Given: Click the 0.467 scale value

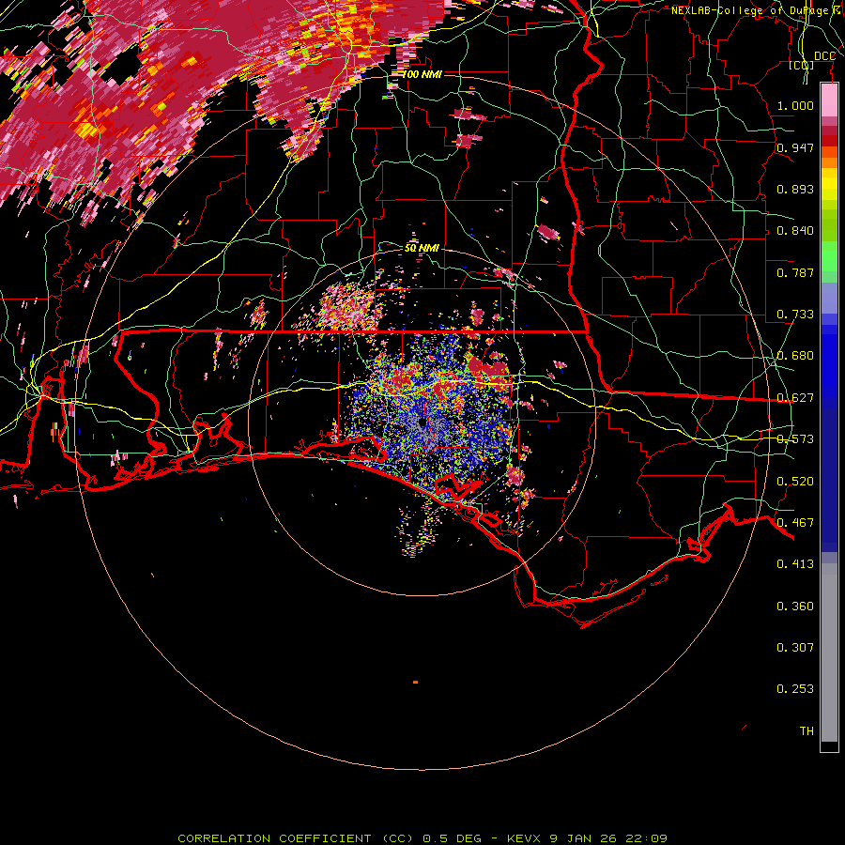Looking at the screenshot, I should click(795, 523).
